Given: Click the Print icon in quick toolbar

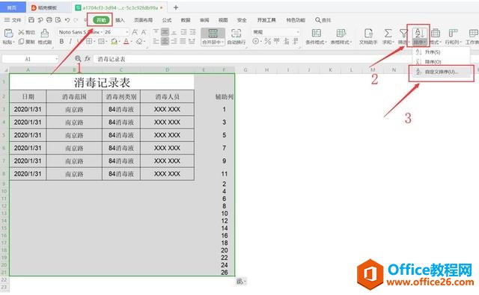Looking at the screenshot, I should (x=49, y=20).
